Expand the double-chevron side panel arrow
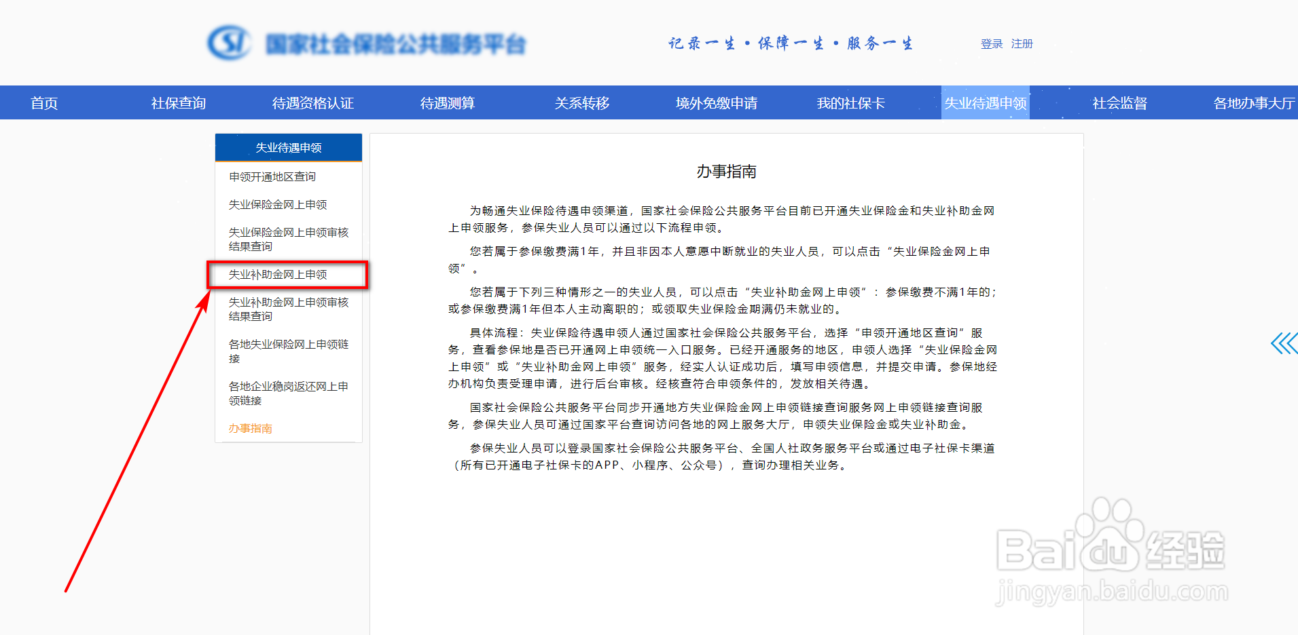Screen dimensions: 1298x635 pyautogui.click(x=1284, y=343)
